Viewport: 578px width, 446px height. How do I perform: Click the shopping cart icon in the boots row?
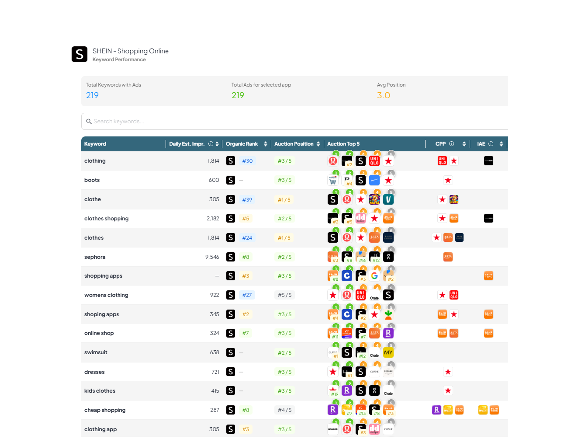point(333,181)
